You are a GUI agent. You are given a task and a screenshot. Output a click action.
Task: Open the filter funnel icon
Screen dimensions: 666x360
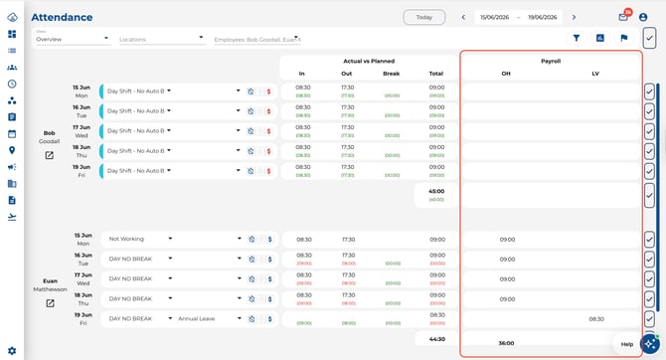577,38
